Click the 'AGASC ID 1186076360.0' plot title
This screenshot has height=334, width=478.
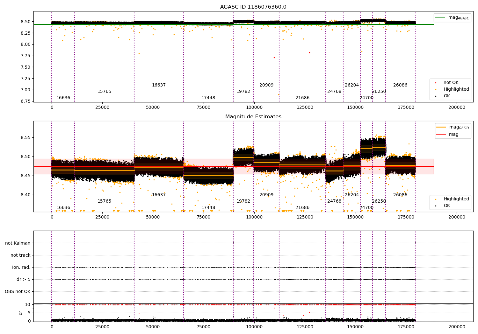pos(253,7)
